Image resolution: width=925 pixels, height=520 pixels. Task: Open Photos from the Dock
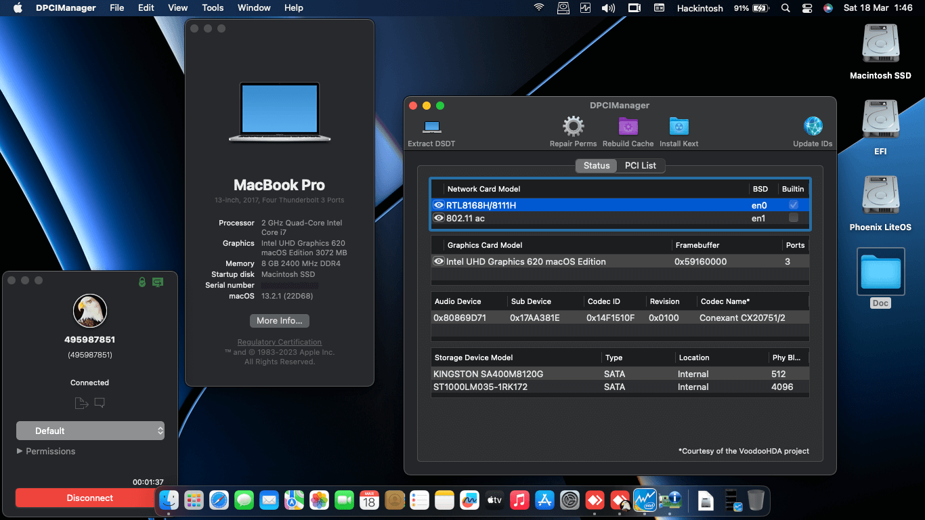[x=319, y=500]
